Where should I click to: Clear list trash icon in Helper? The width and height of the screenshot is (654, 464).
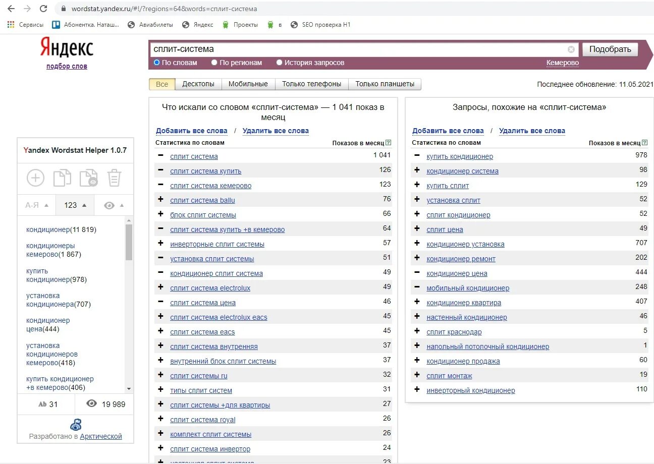(x=115, y=178)
